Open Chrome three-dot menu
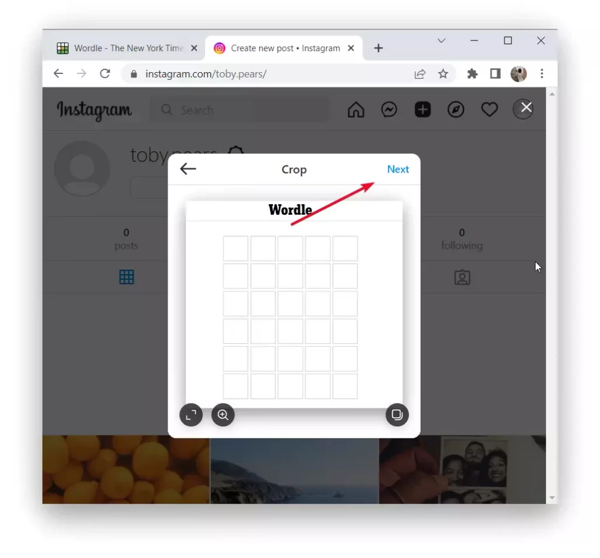 click(541, 73)
